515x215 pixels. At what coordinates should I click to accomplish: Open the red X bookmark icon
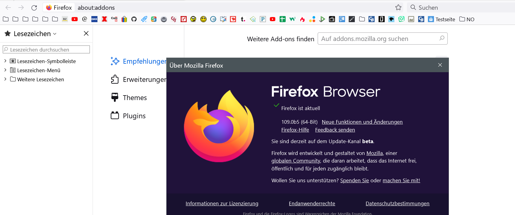coord(104,19)
